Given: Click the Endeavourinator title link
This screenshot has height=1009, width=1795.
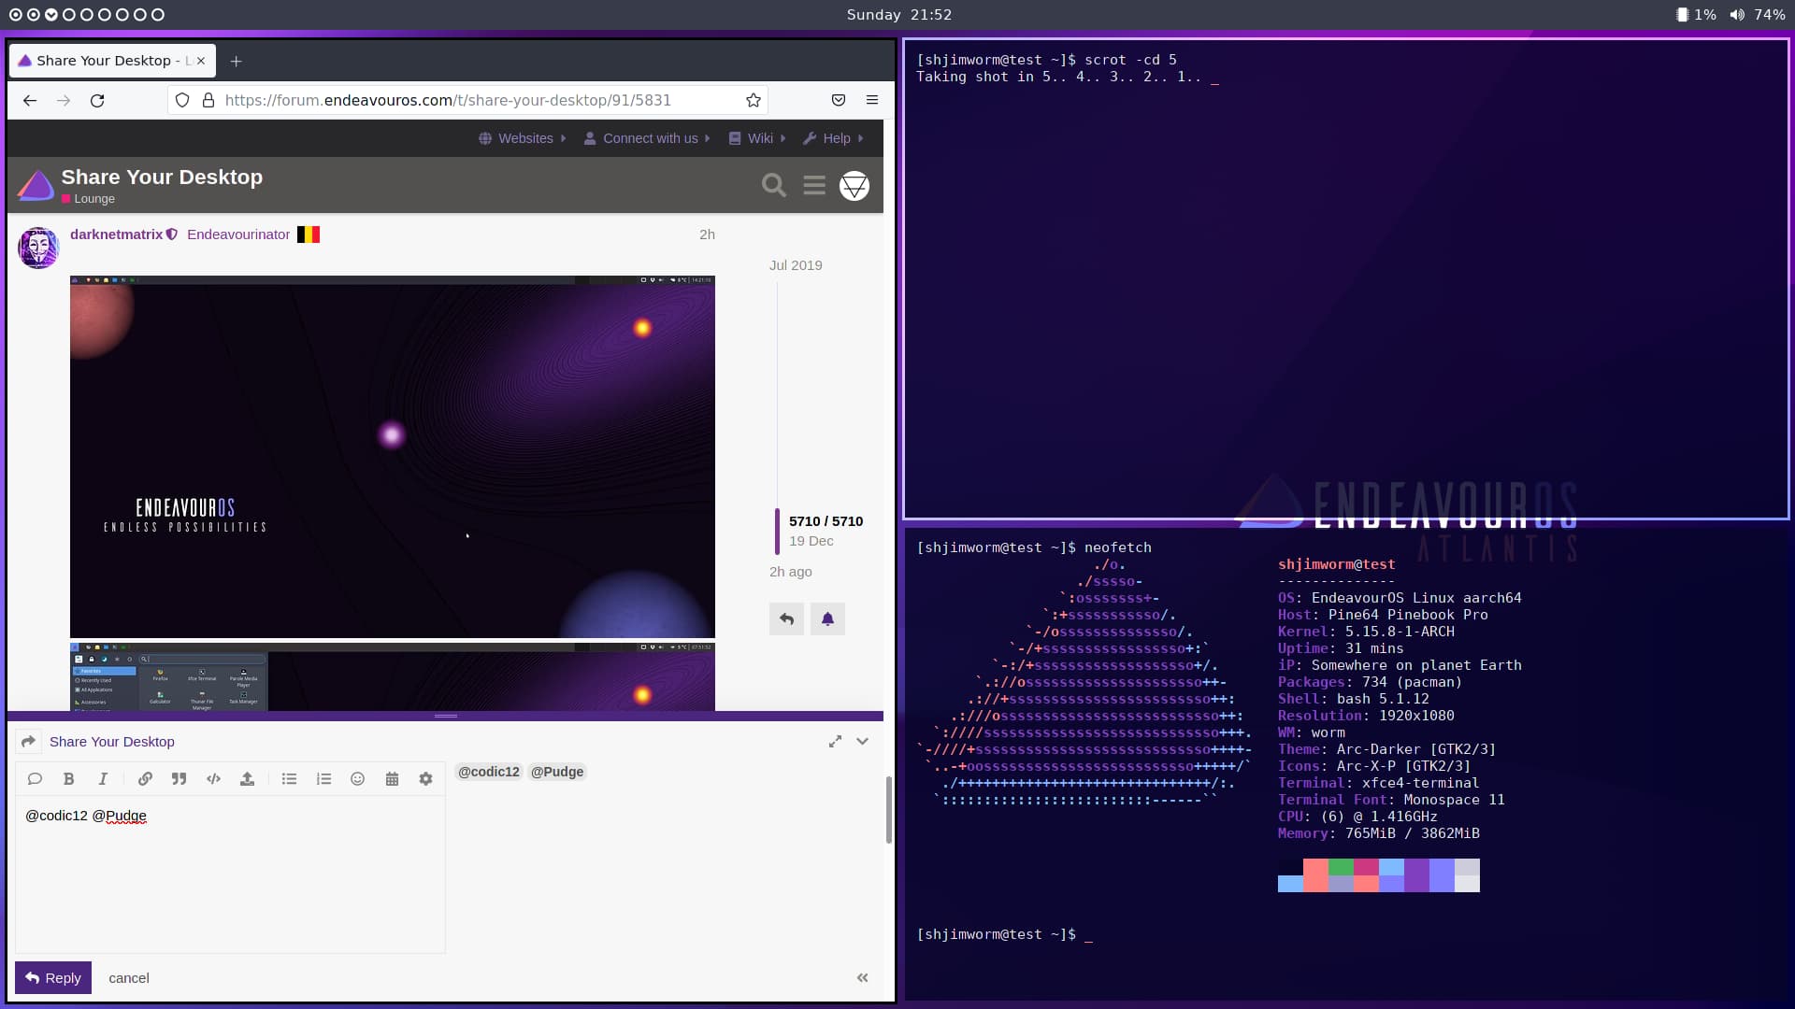Looking at the screenshot, I should tap(238, 234).
